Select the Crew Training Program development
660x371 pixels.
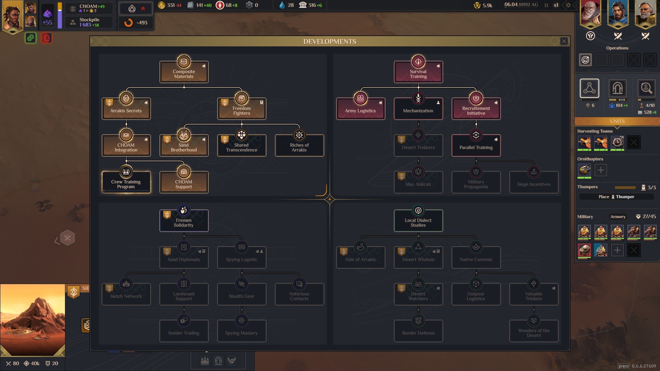[x=126, y=182]
